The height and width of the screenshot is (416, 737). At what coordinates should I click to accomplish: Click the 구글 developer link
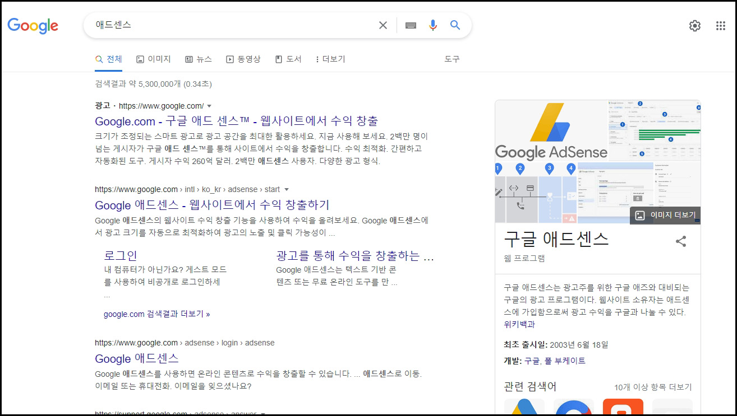[x=532, y=361]
